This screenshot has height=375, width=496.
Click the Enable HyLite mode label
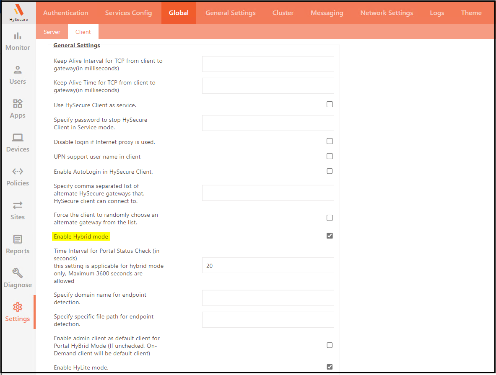[x=81, y=368]
